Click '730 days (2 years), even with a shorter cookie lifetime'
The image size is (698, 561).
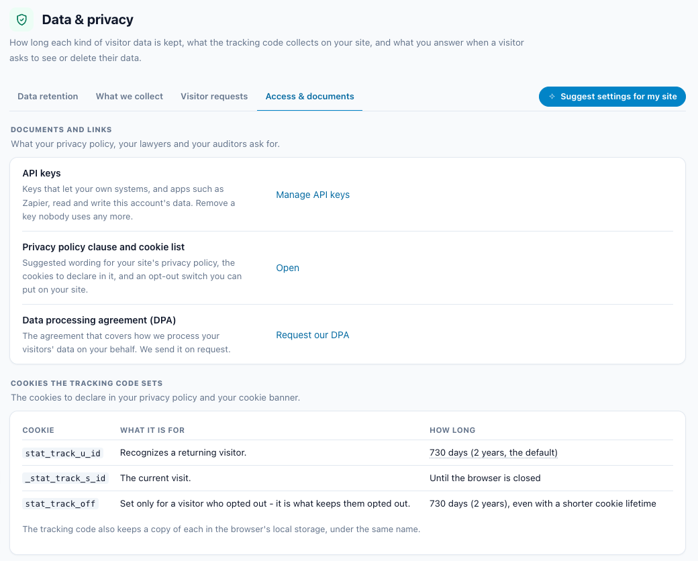pyautogui.click(x=543, y=503)
